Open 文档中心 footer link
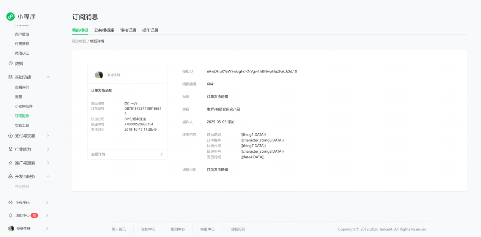The width and height of the screenshot is (481, 237). click(148, 229)
